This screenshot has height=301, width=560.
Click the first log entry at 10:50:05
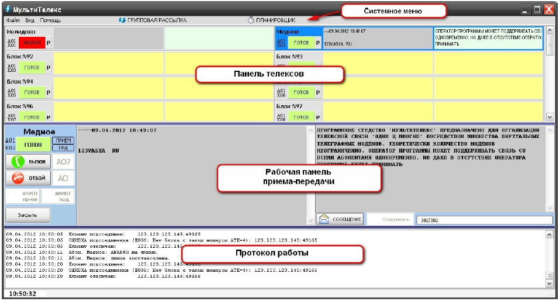click(x=103, y=234)
